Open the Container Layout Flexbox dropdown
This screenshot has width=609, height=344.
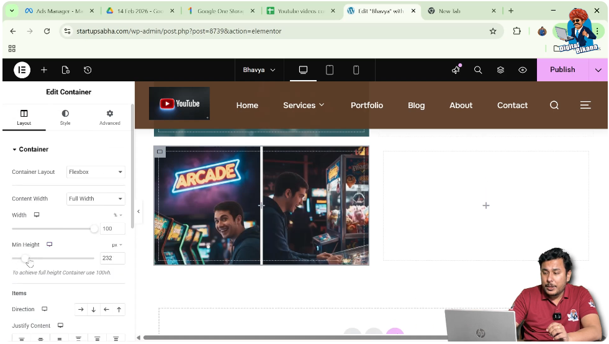[96, 172]
